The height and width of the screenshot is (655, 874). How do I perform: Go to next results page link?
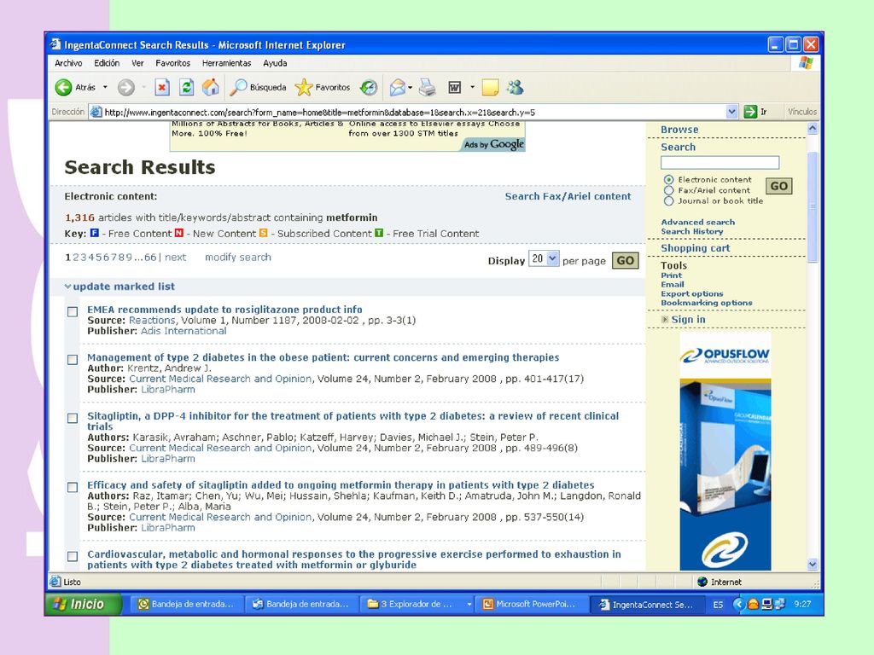[x=176, y=258]
